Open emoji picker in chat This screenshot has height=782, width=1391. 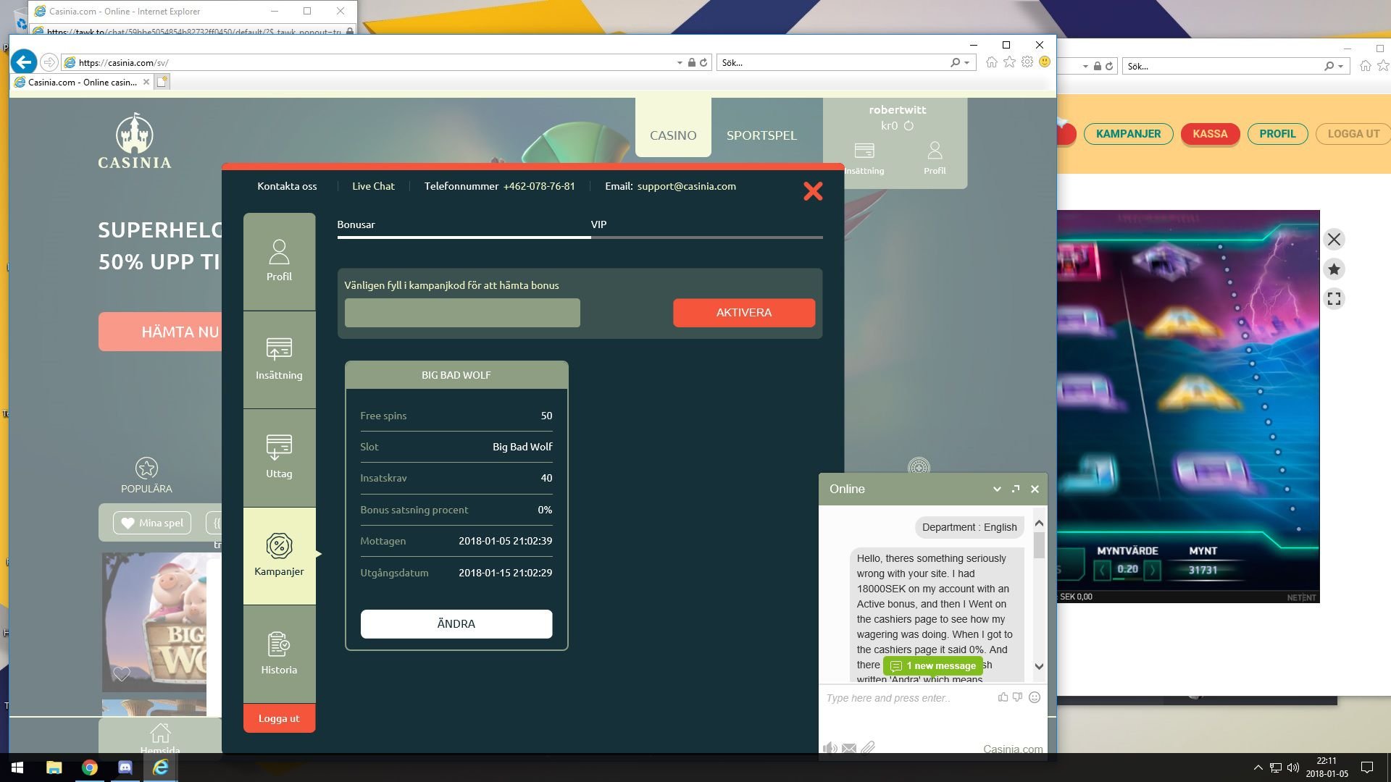(1035, 697)
